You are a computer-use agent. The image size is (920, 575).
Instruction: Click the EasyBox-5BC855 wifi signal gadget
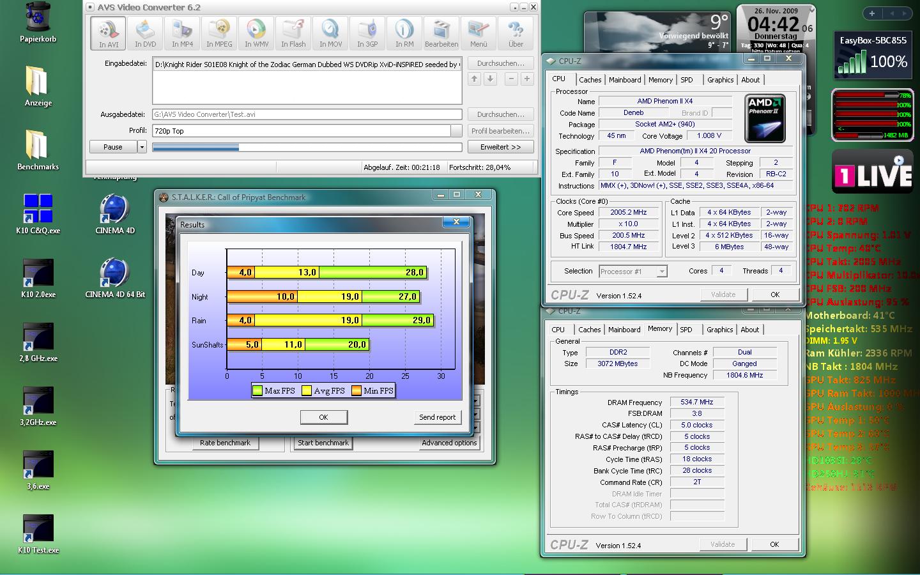(x=873, y=54)
